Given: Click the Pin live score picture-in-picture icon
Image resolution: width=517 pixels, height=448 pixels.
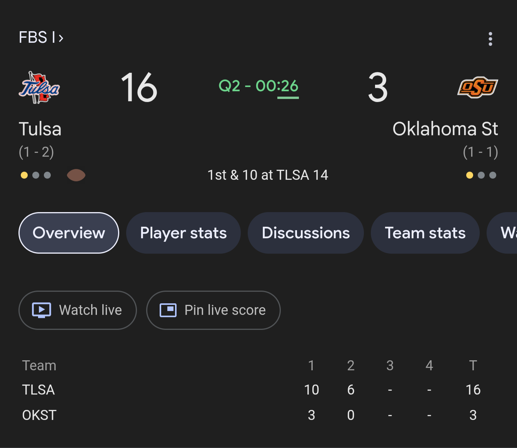Looking at the screenshot, I should (168, 310).
